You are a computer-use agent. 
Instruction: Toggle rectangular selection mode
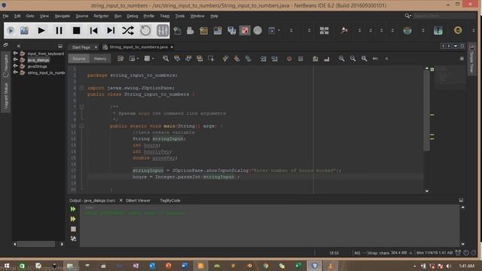point(211,59)
